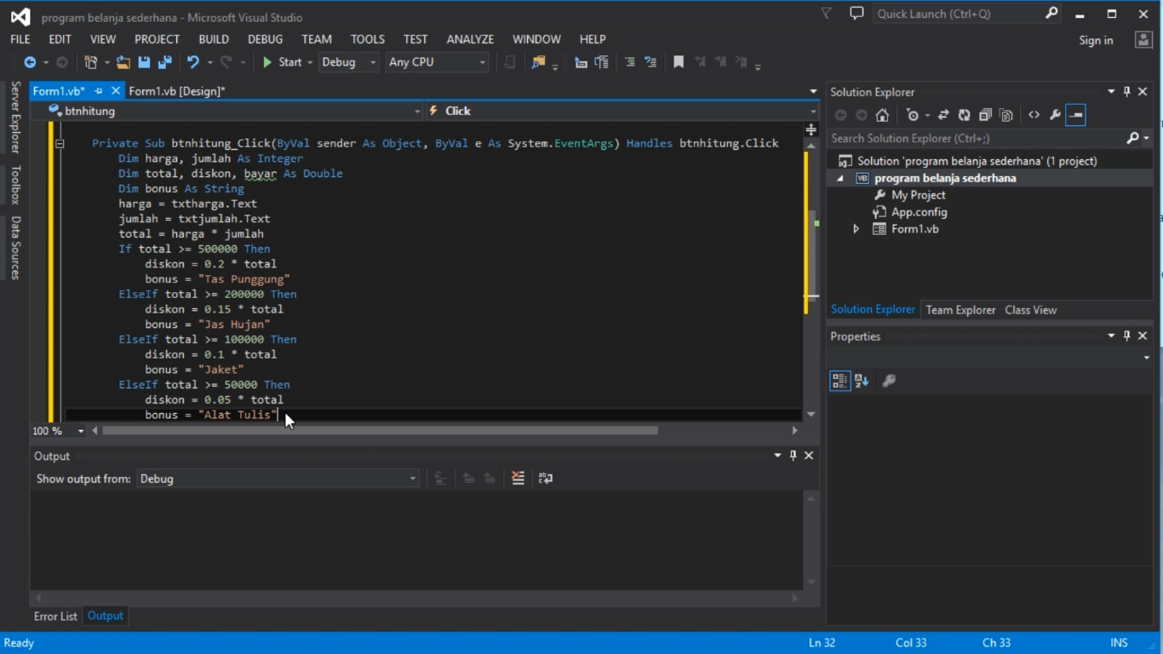Image resolution: width=1163 pixels, height=654 pixels.
Task: Click the Alphabetical sort icon in Properties
Action: point(862,381)
